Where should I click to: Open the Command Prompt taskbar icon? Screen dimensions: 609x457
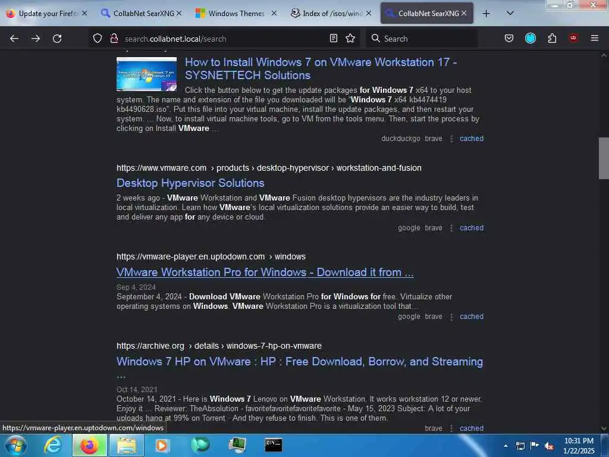[x=274, y=445]
